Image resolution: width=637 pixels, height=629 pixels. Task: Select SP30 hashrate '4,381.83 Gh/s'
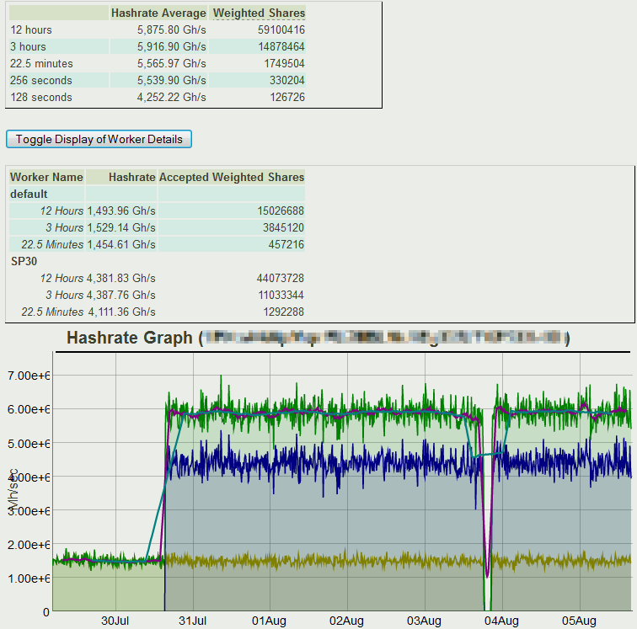pyautogui.click(x=121, y=279)
